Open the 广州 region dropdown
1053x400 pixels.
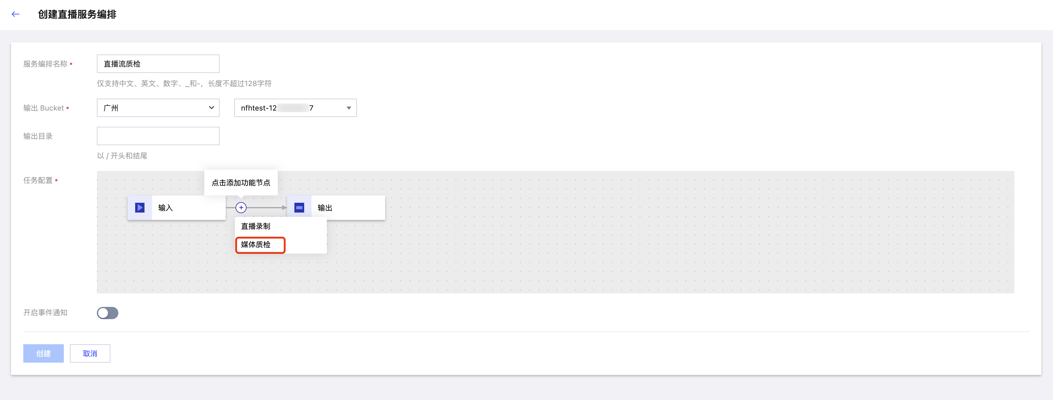click(x=158, y=108)
